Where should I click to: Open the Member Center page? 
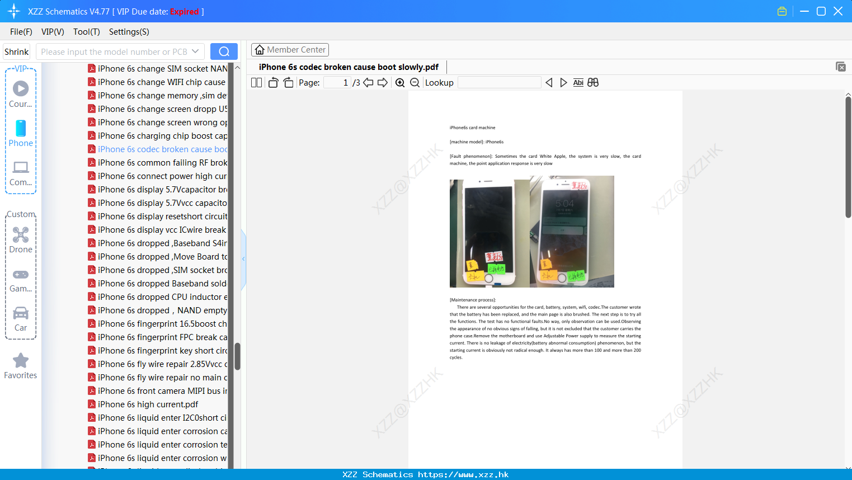290,50
